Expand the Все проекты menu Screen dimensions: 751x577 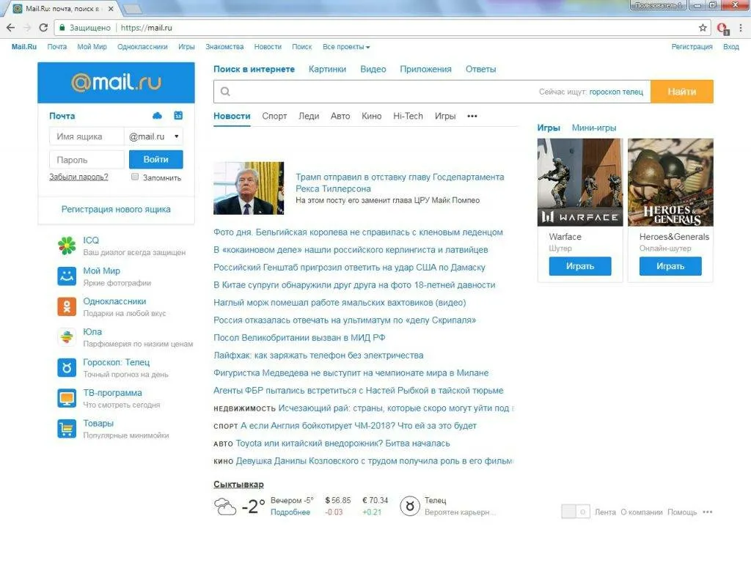coord(346,47)
